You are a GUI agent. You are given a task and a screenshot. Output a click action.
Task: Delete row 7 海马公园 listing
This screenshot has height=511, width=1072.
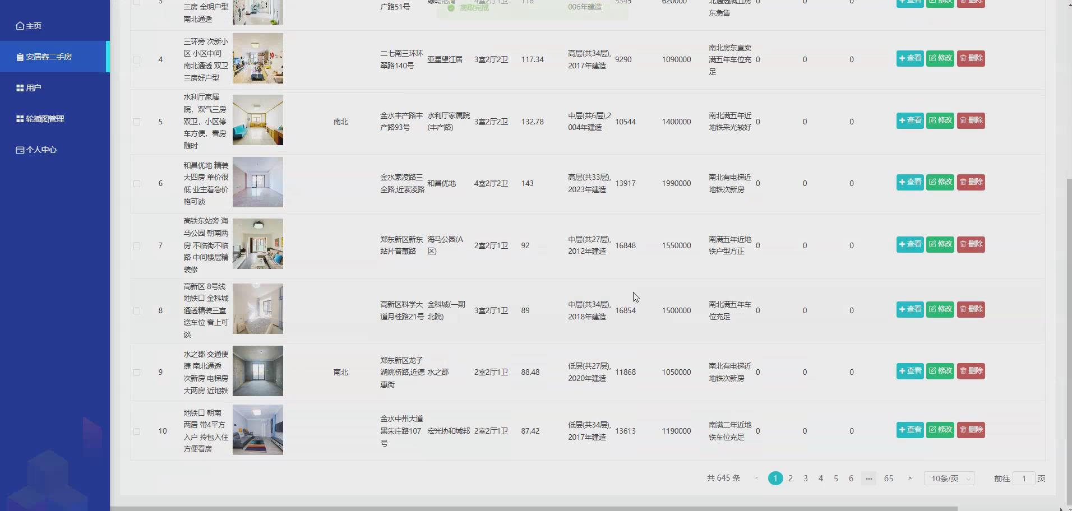click(971, 244)
